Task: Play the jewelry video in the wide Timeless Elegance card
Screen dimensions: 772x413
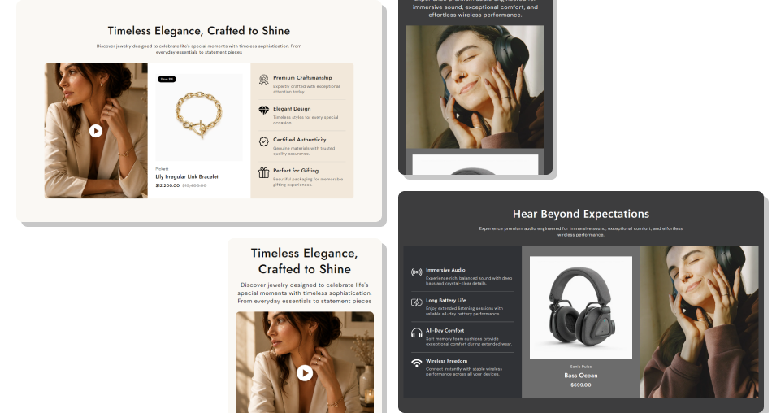Action: pos(96,131)
